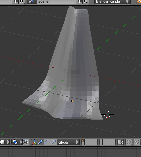Open the Blender Render engine dropdown
141x157 pixels.
pos(112,2)
